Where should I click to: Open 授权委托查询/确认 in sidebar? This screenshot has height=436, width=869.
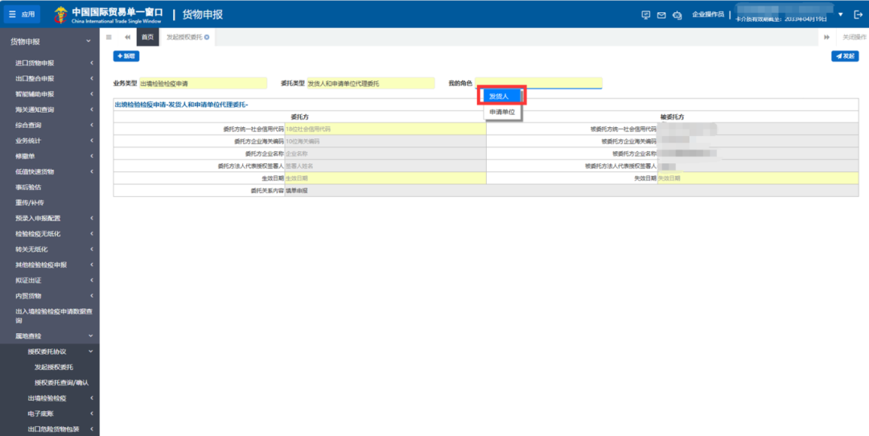[x=61, y=382]
